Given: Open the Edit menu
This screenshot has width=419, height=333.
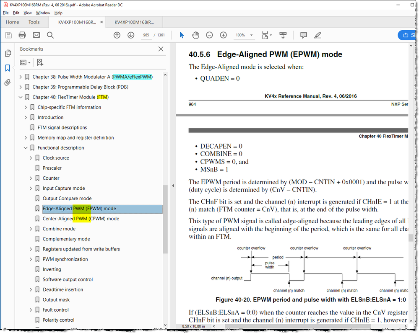Looking at the screenshot, I should 16,13.
